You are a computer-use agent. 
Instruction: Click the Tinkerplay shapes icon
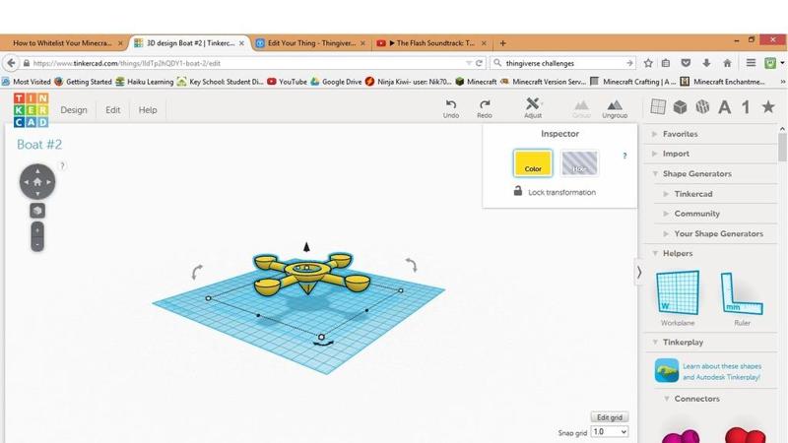tap(667, 371)
